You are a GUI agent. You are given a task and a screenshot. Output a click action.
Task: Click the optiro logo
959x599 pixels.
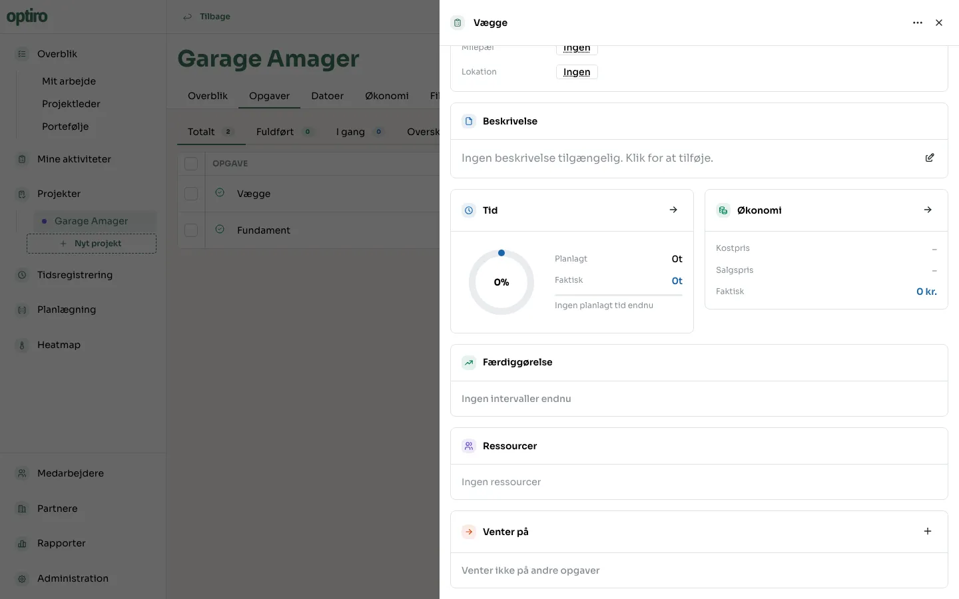click(27, 17)
